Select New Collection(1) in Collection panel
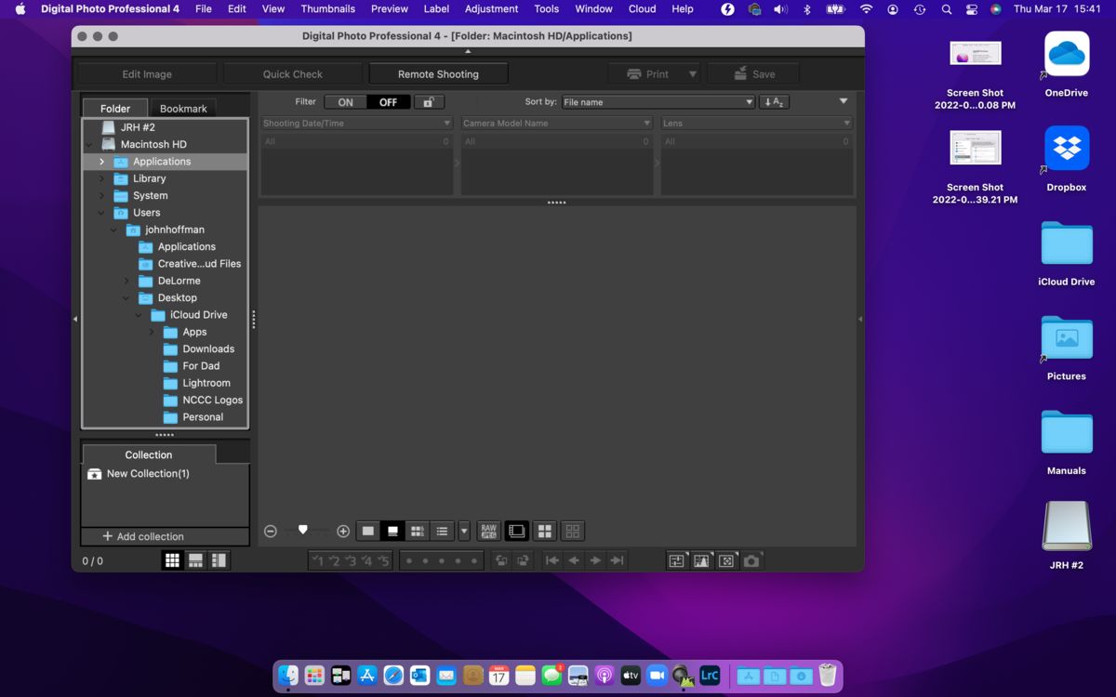This screenshot has height=697, width=1116. pyautogui.click(x=148, y=474)
